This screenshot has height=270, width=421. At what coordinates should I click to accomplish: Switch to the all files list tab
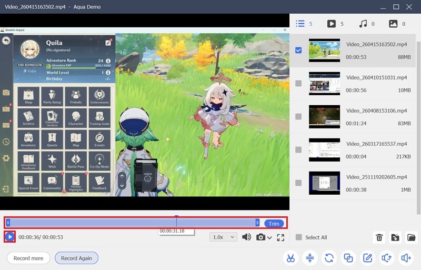[x=304, y=24]
